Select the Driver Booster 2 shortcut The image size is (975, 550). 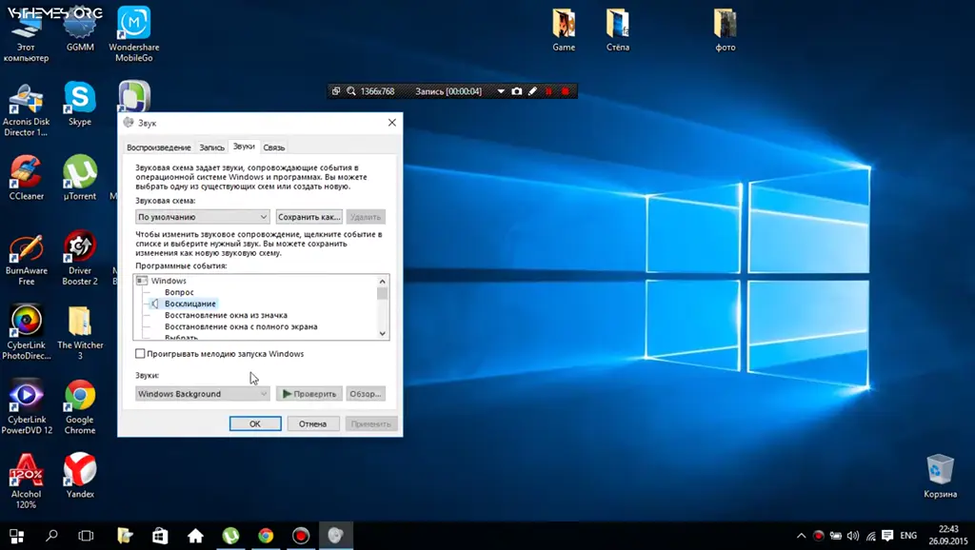coord(80,260)
